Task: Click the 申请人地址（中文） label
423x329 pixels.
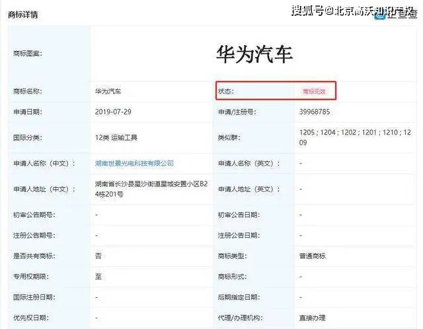Action: pyautogui.click(x=44, y=189)
